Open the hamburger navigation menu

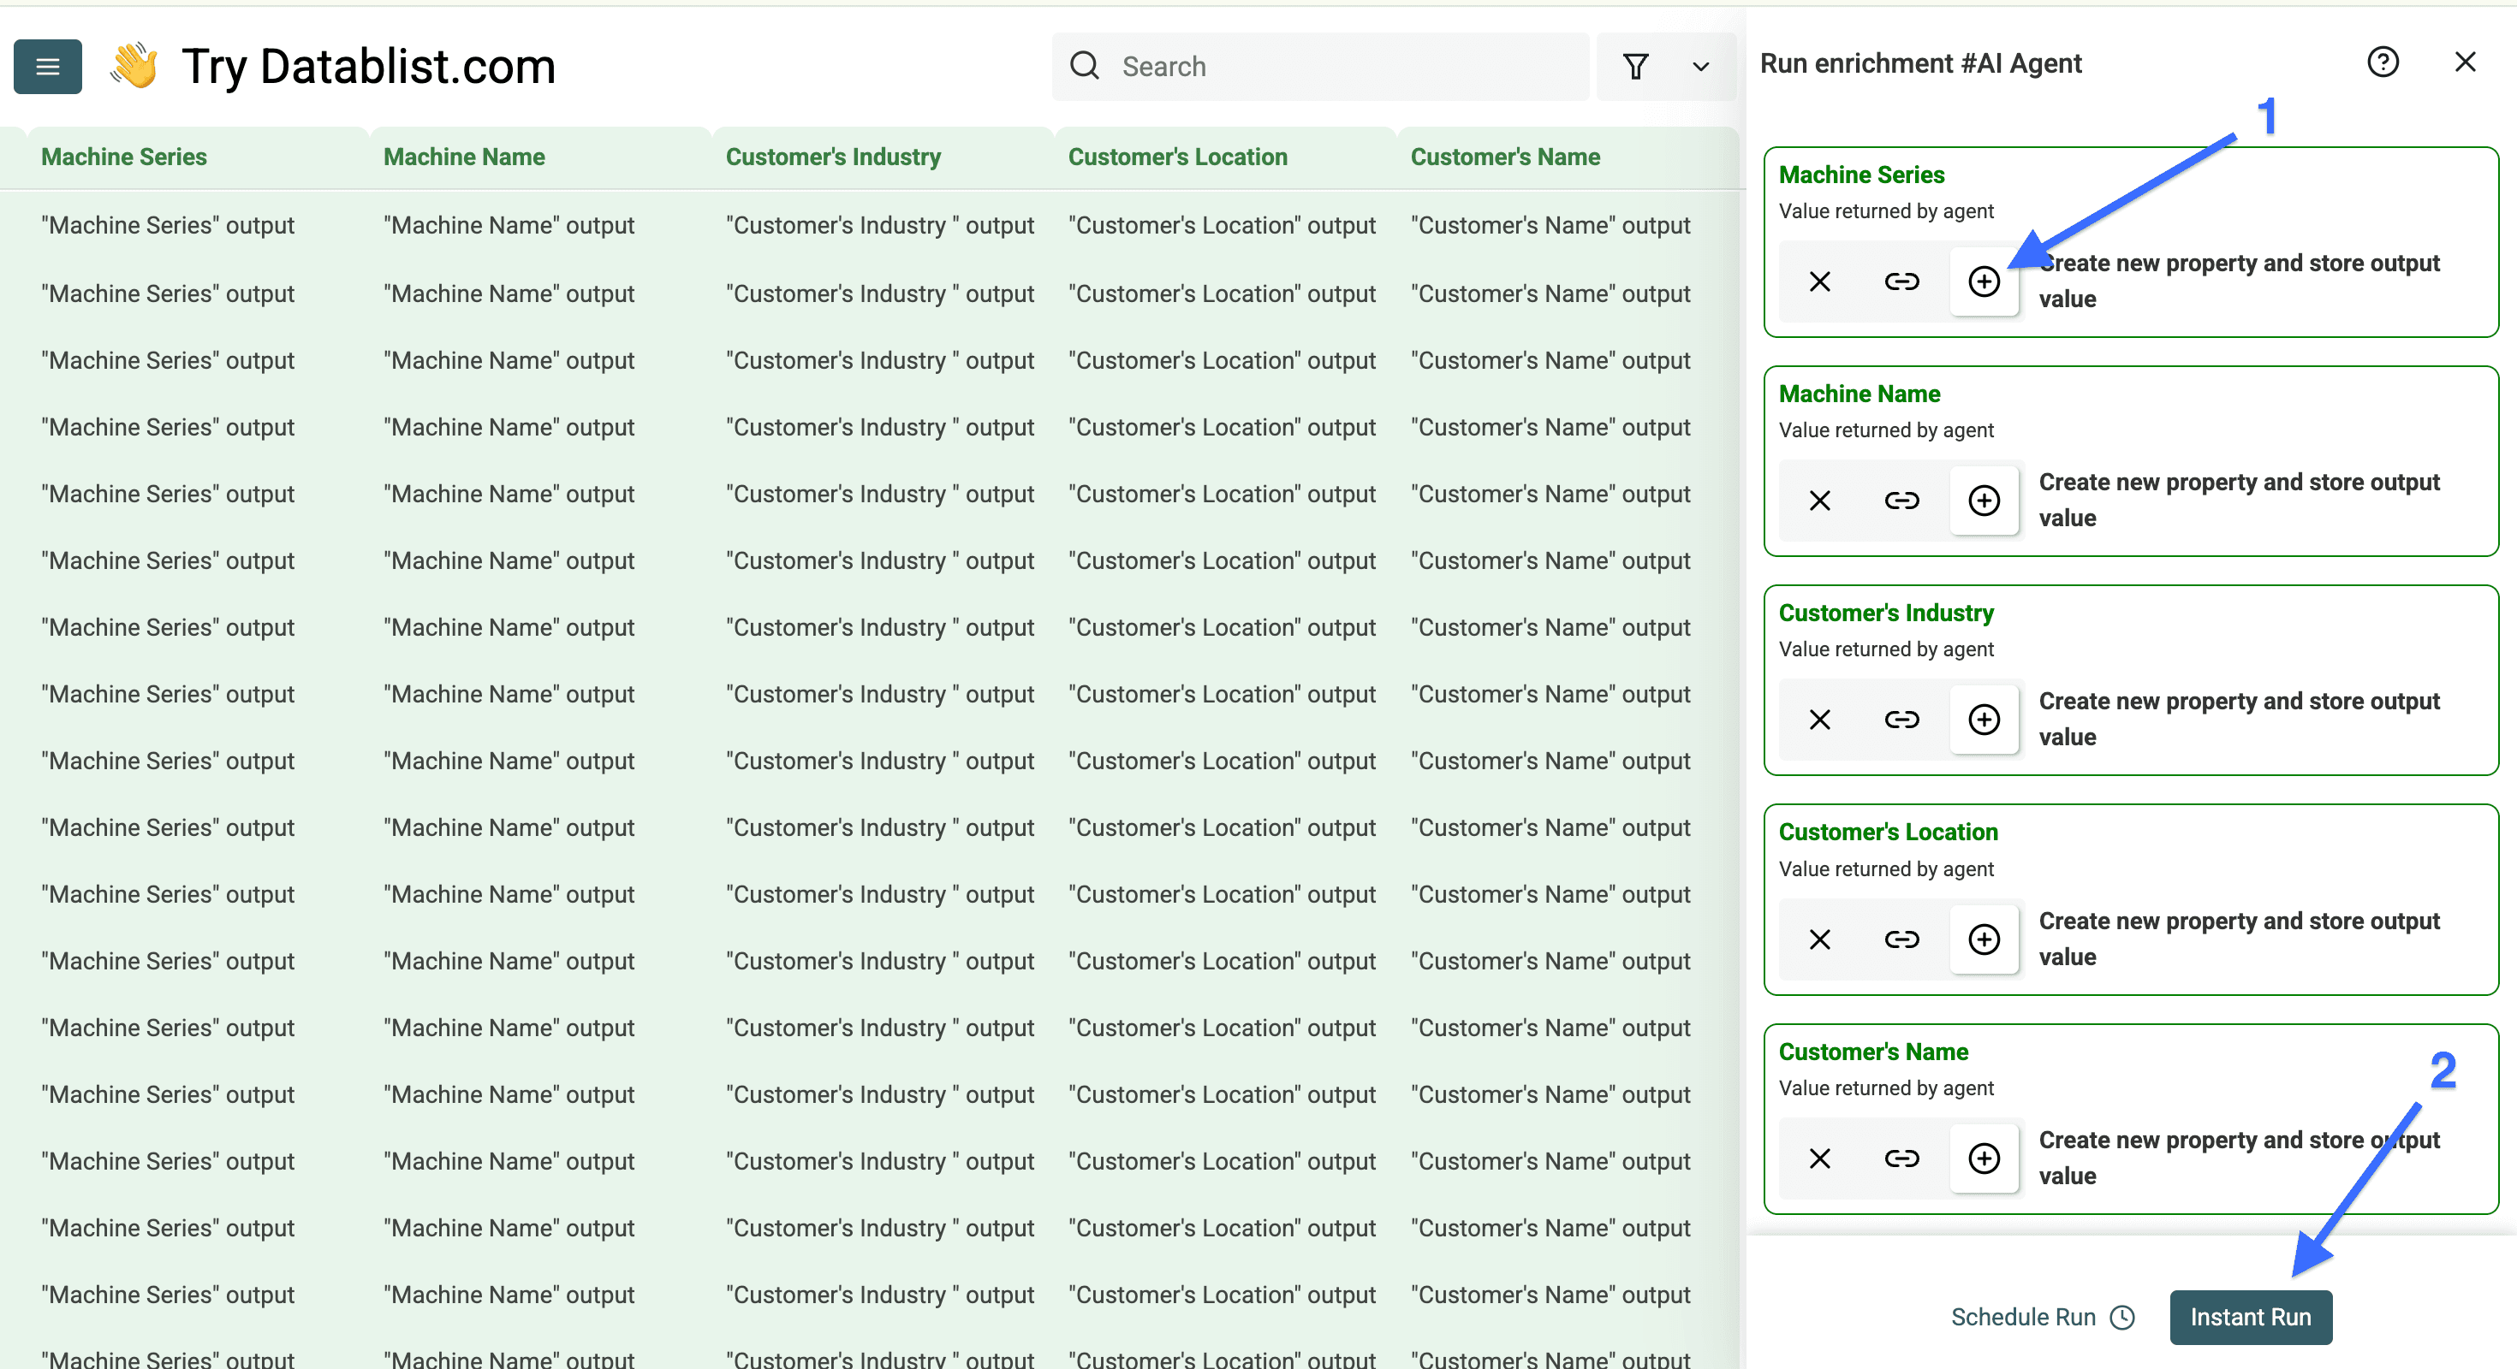(x=47, y=65)
